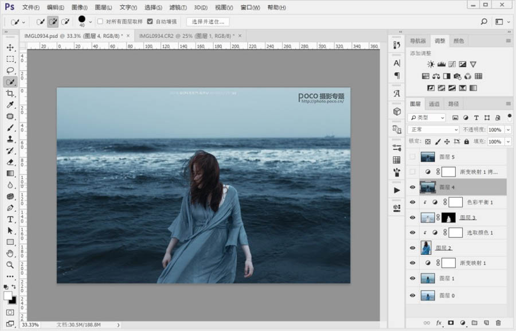Viewport: 516px width, 331px height.
Task: Delete layer using trash icon
Action: pyautogui.click(x=498, y=324)
